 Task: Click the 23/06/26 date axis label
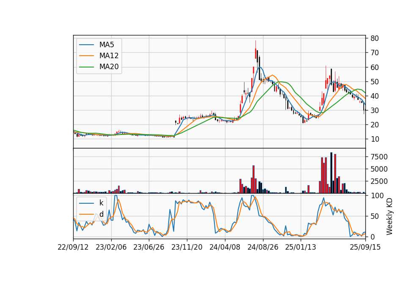pyautogui.click(x=149, y=247)
